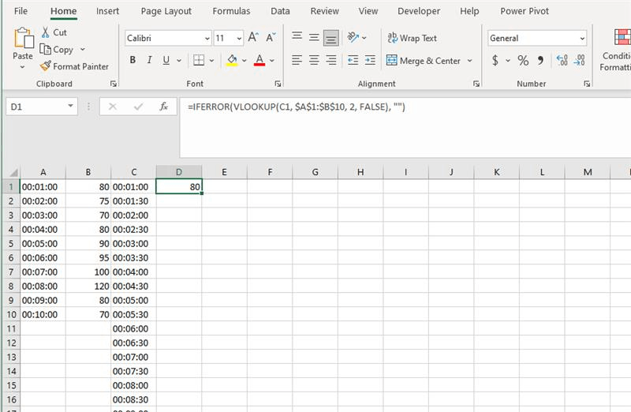Switch to the Formulas tab
Viewport: 631px width, 412px height.
coord(231,11)
